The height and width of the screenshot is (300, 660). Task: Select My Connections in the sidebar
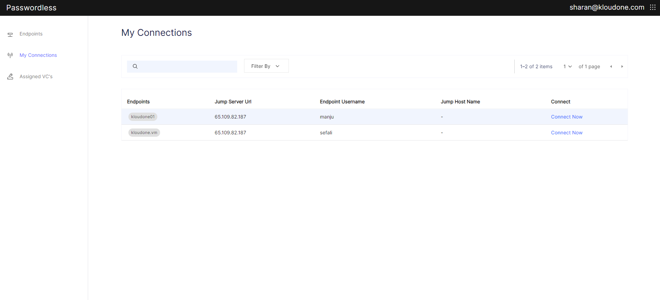38,55
